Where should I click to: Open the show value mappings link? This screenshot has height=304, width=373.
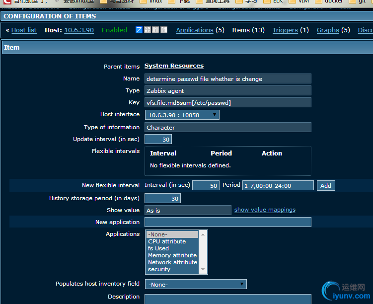pos(265,210)
